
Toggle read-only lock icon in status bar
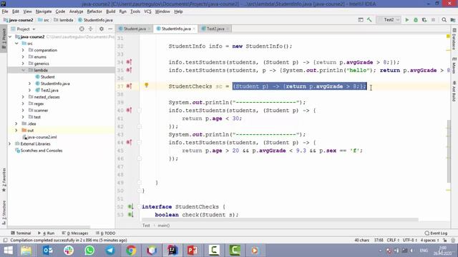tap(444, 241)
